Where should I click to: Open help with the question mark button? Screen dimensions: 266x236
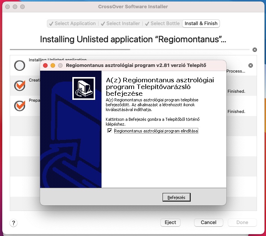click(x=13, y=223)
